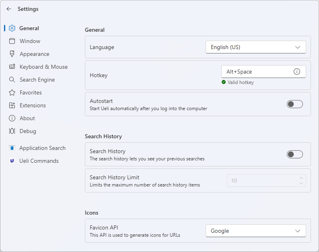Screen dimensions: 319x252
Task: Increase the Search History Limit value
Action: click(301, 178)
